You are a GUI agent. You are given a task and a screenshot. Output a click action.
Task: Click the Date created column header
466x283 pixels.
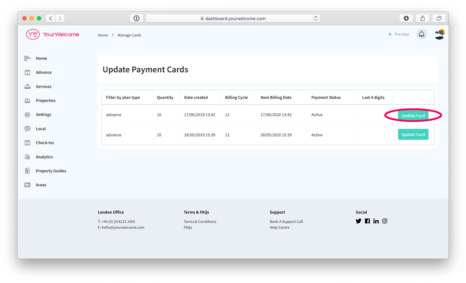(x=196, y=97)
